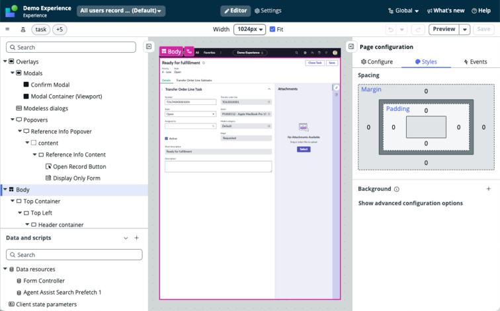Viewport: 500px width, 311px height.
Task: Click the left Padding value
Action: click(x=394, y=127)
